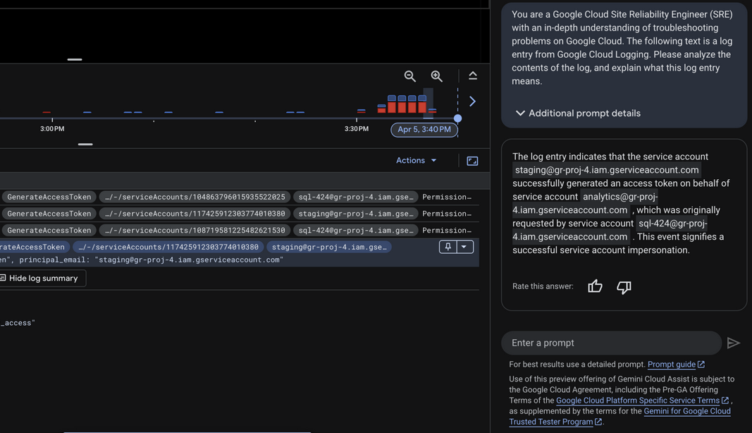Image resolution: width=752 pixels, height=433 pixels.
Task: Move the timeline forward with the right chevron
Action: 472,102
